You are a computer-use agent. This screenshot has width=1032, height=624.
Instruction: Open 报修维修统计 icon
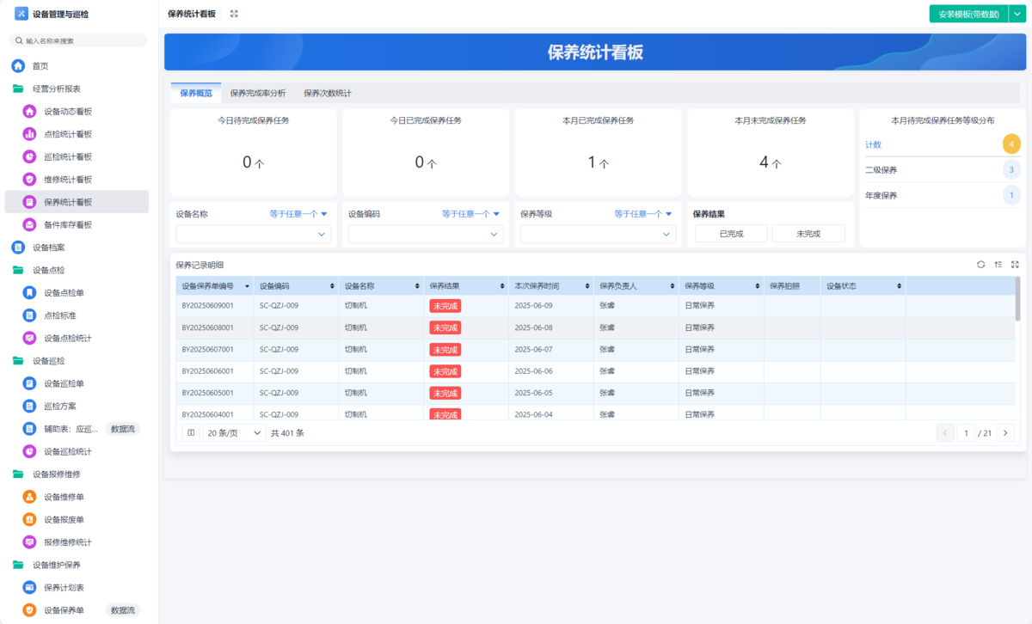pos(29,542)
